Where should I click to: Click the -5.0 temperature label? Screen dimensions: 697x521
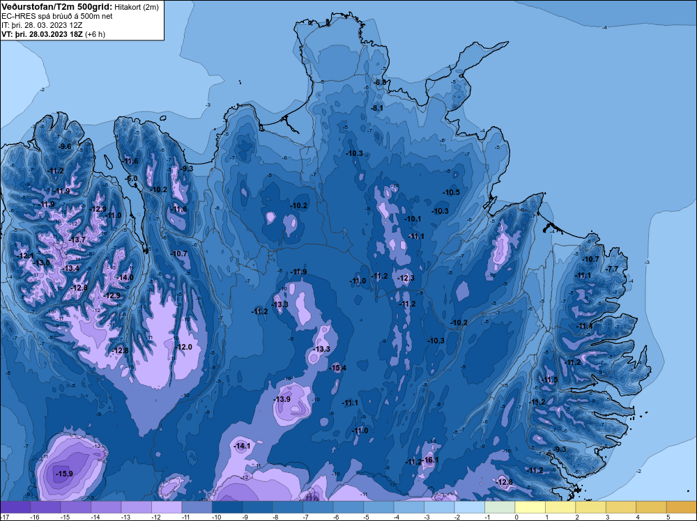[x=131, y=178]
